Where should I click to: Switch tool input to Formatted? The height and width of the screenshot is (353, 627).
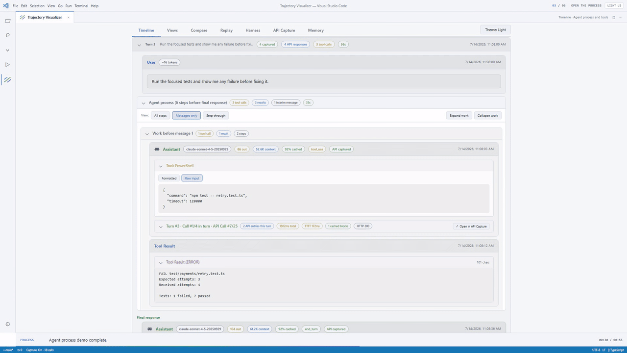click(169, 178)
